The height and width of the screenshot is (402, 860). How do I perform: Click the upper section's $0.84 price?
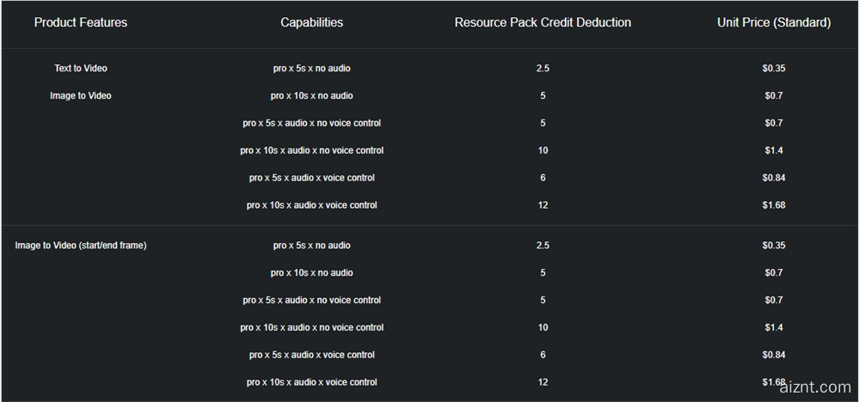773,178
